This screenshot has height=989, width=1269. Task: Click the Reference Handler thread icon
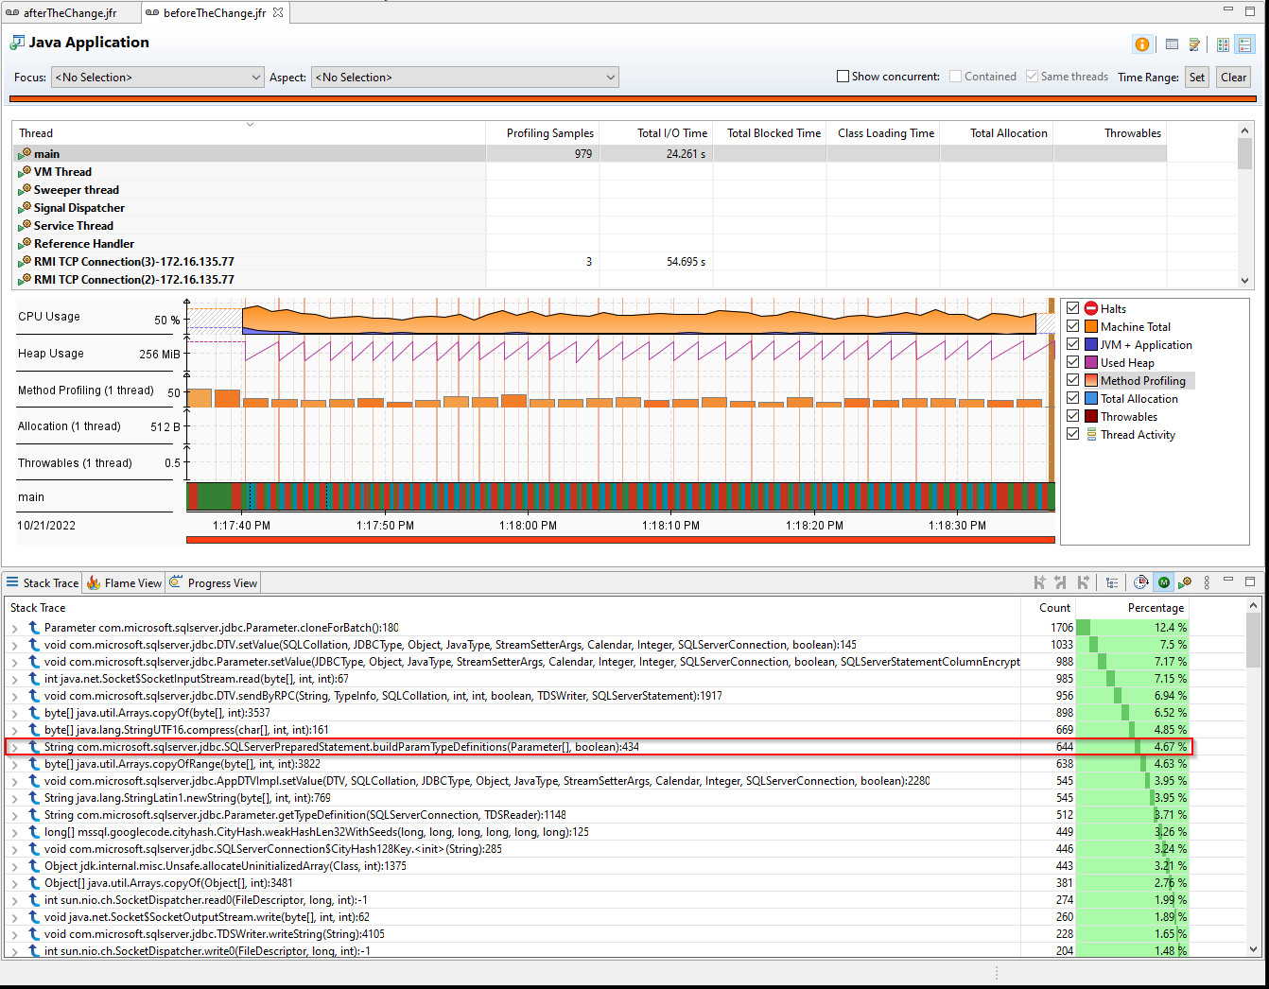25,243
